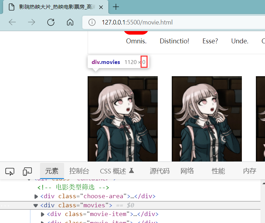Viewport: 265px width, 223px height.
Task: Collapse the movies div node
Action: pos(35,206)
